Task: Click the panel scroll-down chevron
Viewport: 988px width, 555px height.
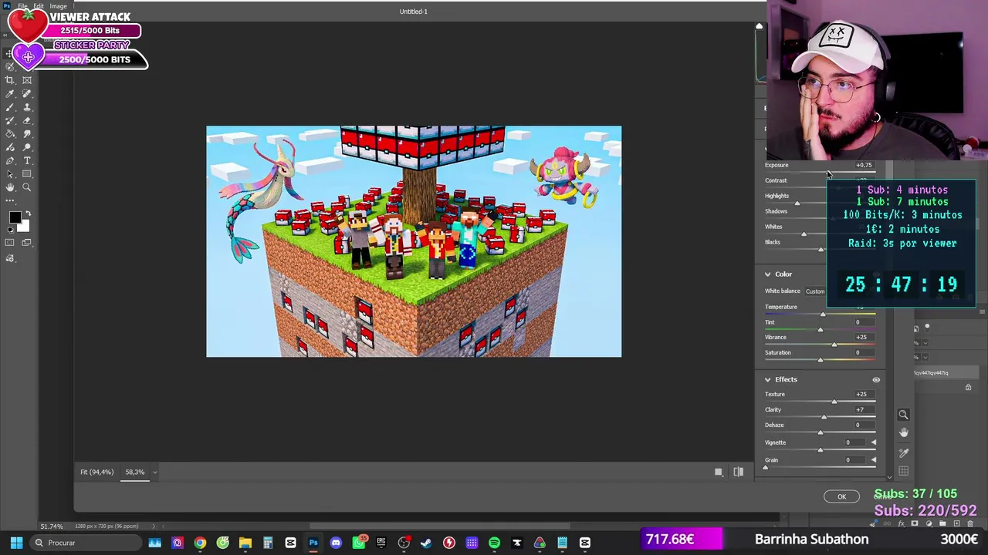Action: pos(889,477)
